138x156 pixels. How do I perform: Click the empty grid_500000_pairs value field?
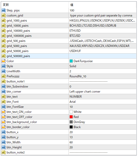tap(102, 56)
